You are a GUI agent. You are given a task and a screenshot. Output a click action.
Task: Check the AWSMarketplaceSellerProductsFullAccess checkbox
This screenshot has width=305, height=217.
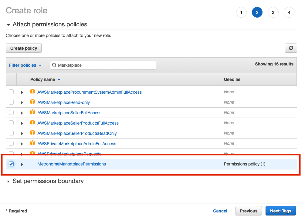click(x=11, y=123)
